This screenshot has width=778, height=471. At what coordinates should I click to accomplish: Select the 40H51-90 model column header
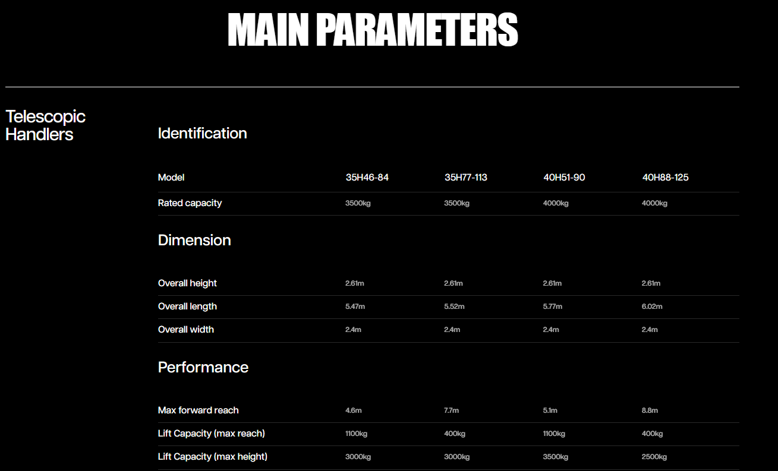[564, 178]
